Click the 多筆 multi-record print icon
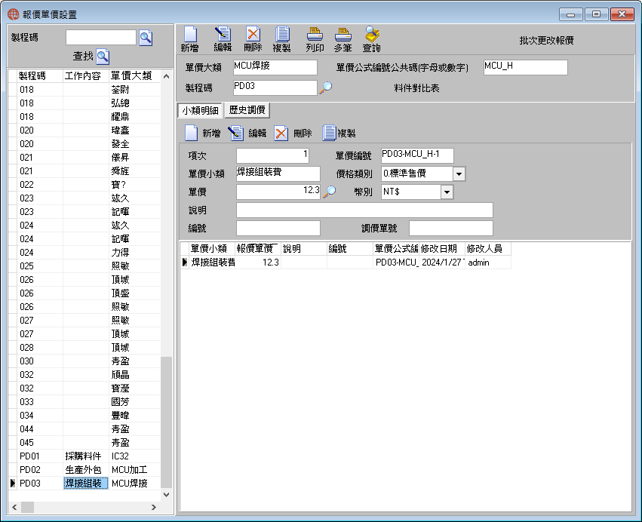 tap(343, 35)
